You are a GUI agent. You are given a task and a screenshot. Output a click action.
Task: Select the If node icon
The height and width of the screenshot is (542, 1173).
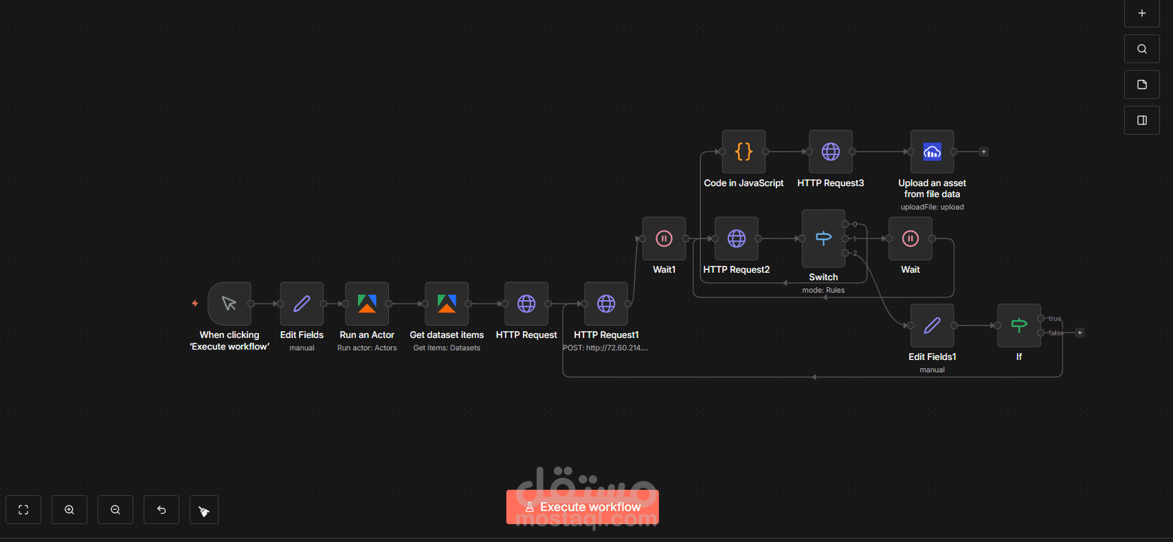[x=1019, y=326]
